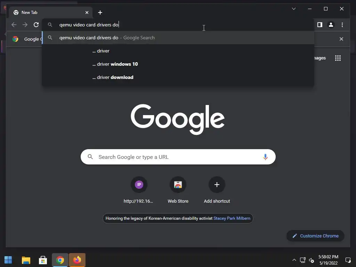The image size is (356, 267).
Task: Click Customize Chrome button
Action: pyautogui.click(x=315, y=236)
